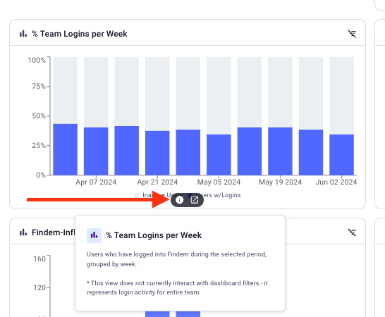Click the info icon below the logins chart
This screenshot has height=317, width=385.
click(180, 200)
